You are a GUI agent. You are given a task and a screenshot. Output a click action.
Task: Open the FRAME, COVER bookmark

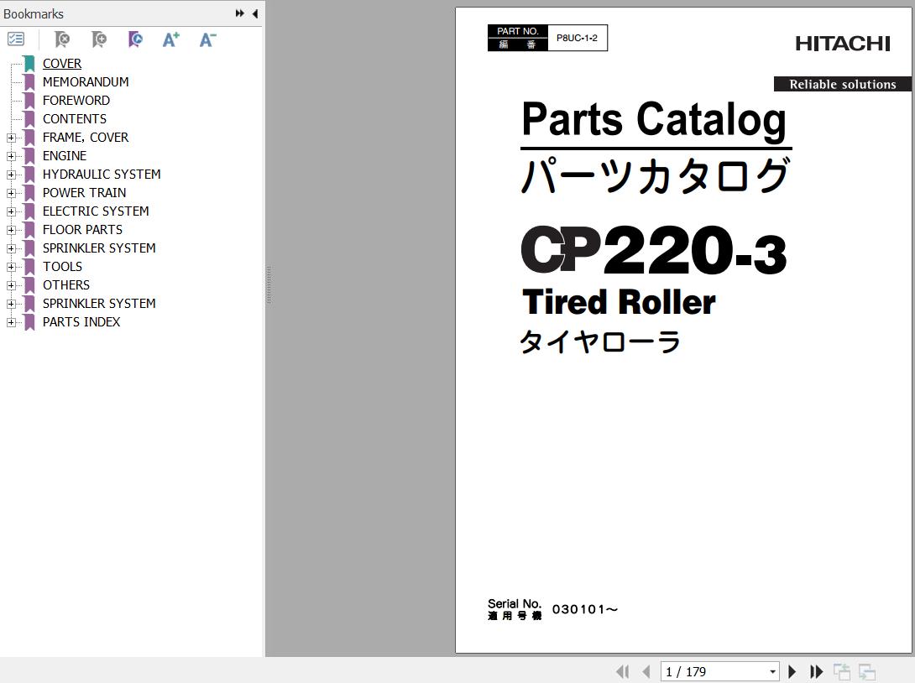click(x=85, y=138)
